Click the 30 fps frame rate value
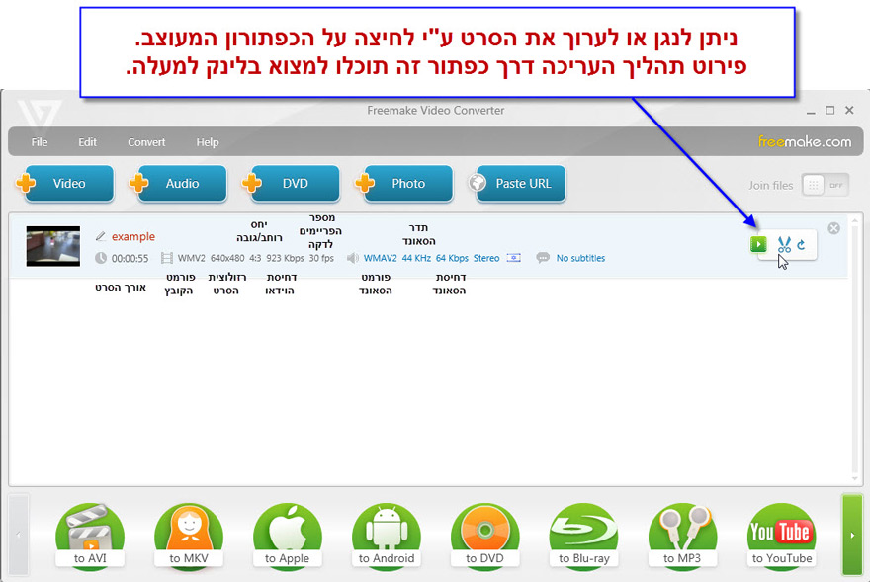Screen dimensions: 870x582 click(x=321, y=258)
